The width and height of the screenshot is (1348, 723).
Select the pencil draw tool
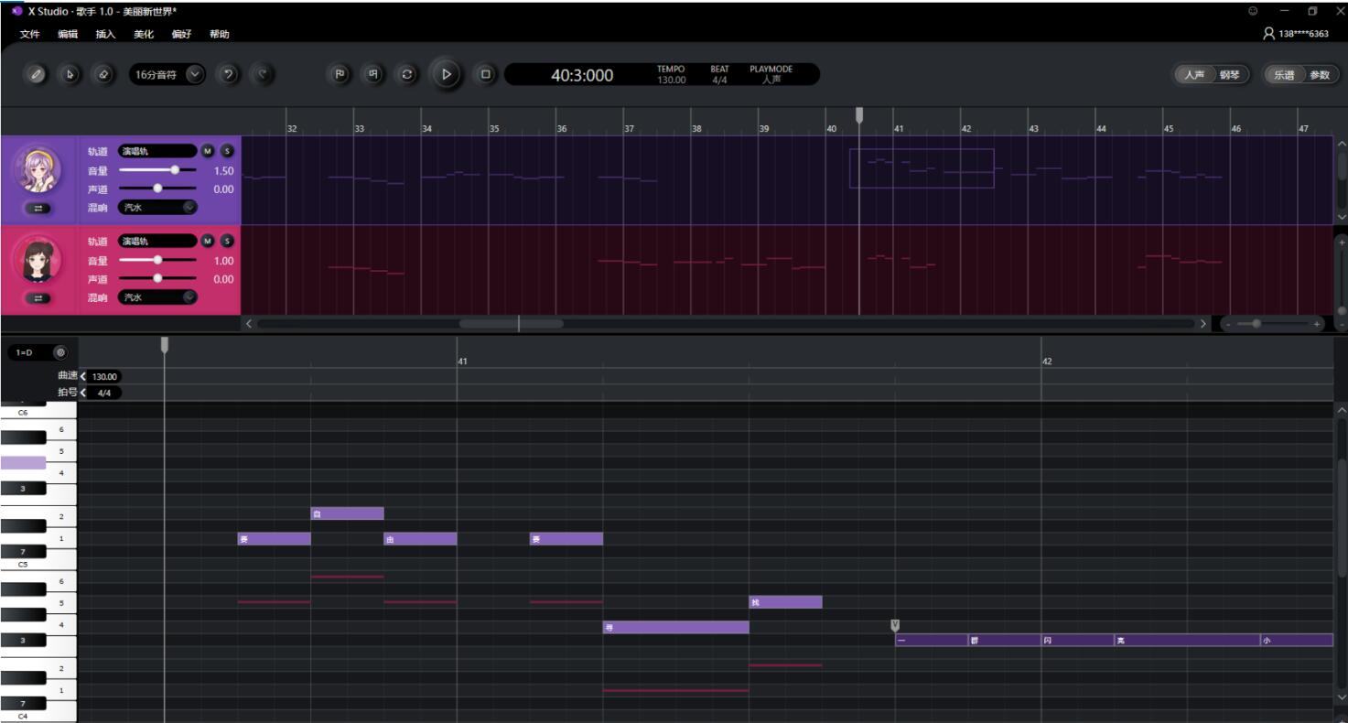pyautogui.click(x=37, y=75)
